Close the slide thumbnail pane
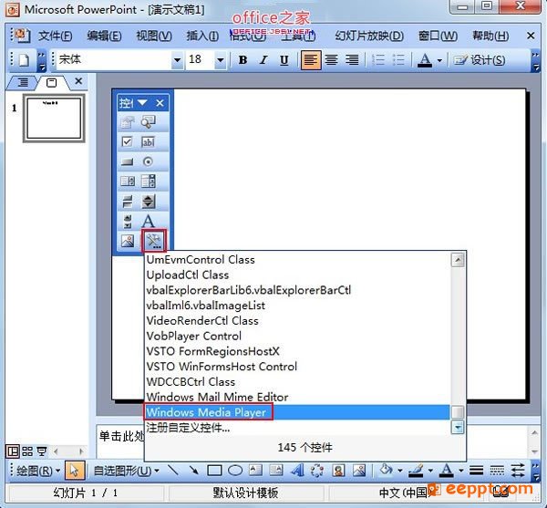This screenshot has width=547, height=508. (x=78, y=81)
